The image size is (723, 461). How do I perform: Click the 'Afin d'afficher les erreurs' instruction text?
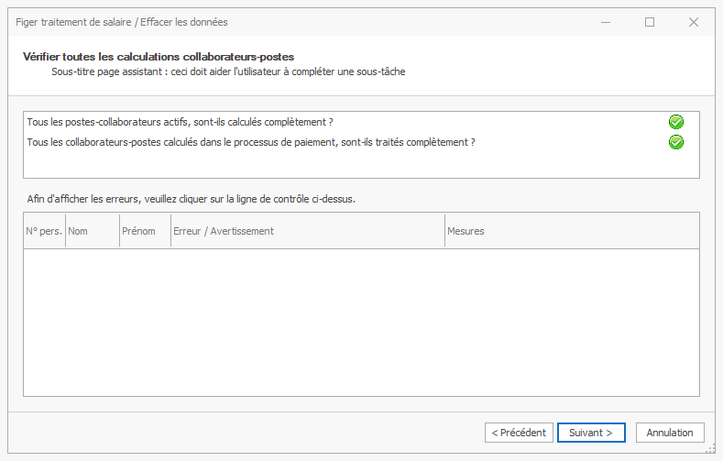[197, 198]
